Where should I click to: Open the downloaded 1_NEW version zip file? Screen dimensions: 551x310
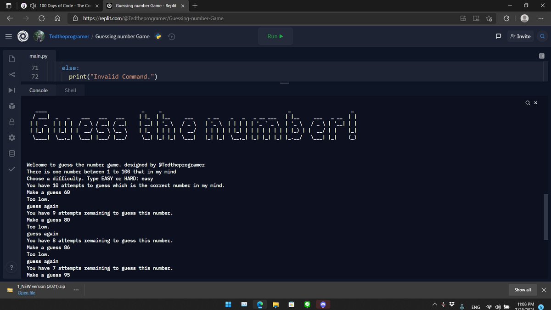[26, 293]
